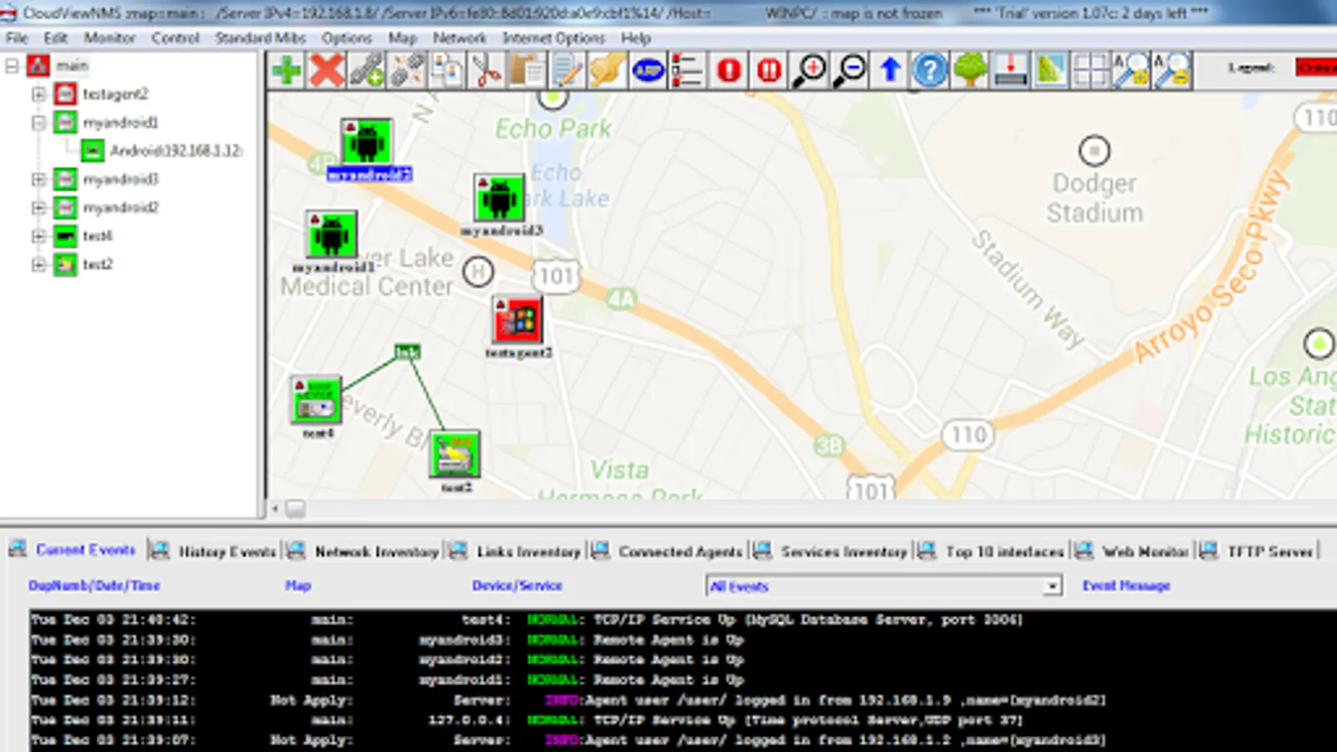Click the map horizontal scrollbar thumb
This screenshot has height=752, width=1337.
click(296, 508)
